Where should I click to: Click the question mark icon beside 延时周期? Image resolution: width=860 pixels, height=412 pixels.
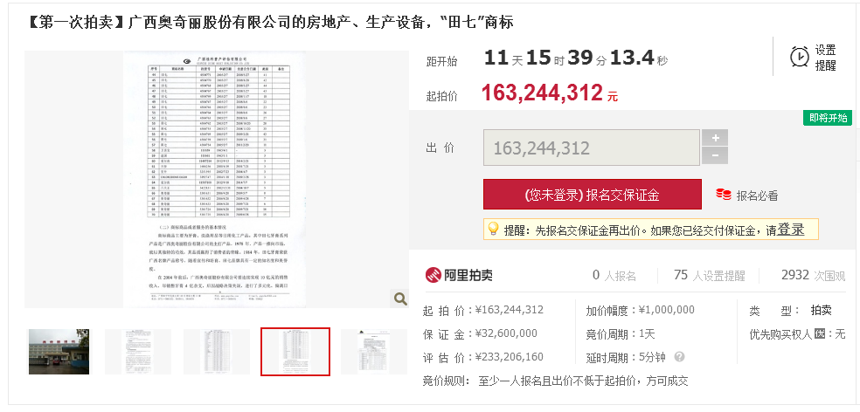pyautogui.click(x=679, y=357)
